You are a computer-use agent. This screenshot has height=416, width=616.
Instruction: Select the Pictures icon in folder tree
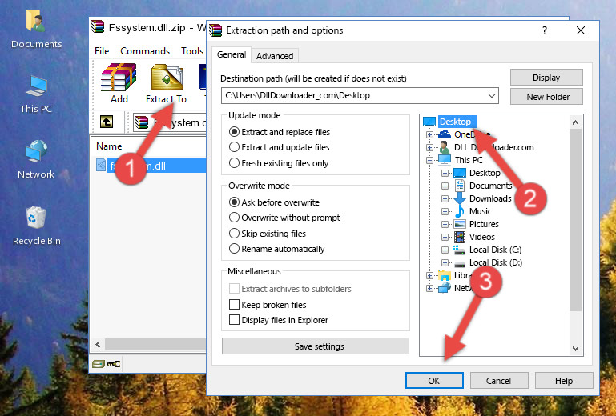[459, 224]
